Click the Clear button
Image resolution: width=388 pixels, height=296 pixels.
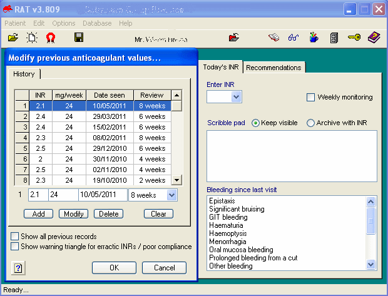coord(158,214)
